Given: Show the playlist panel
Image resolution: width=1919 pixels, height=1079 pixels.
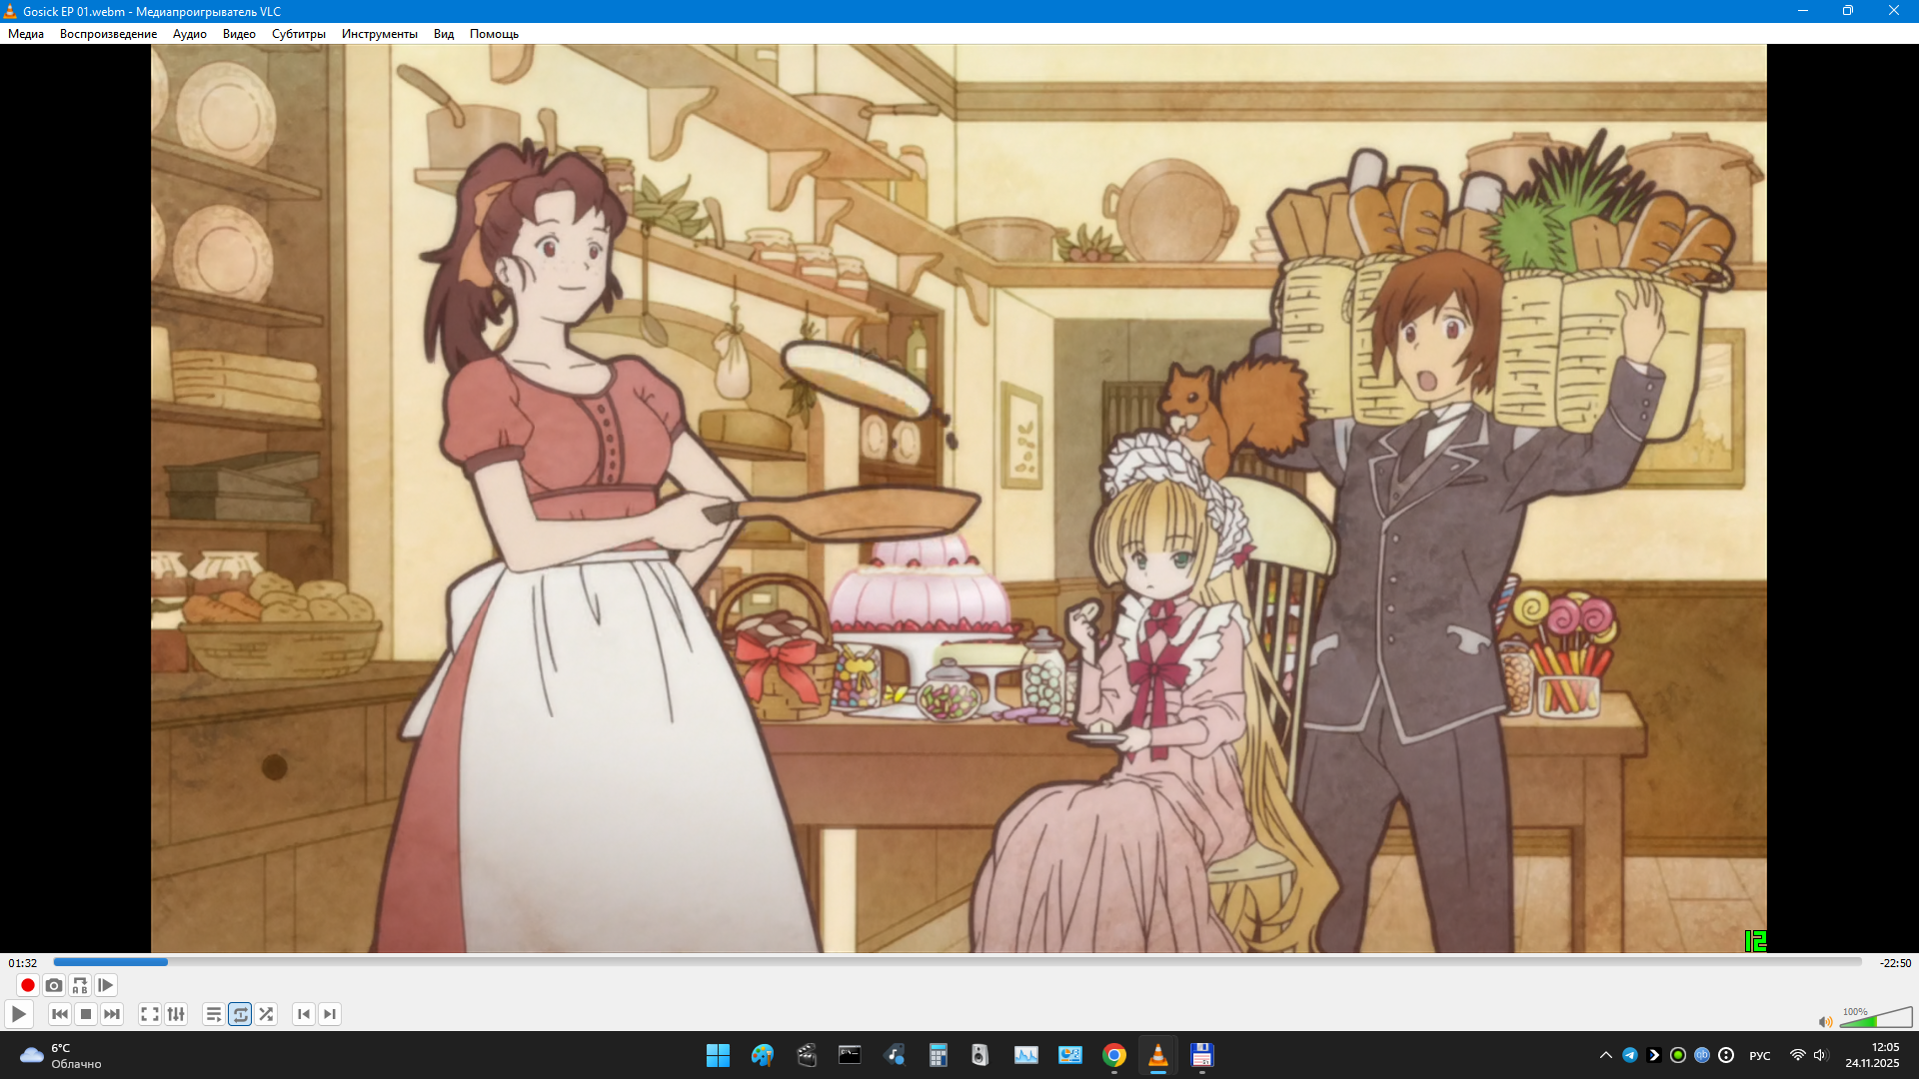Looking at the screenshot, I should coord(214,1014).
